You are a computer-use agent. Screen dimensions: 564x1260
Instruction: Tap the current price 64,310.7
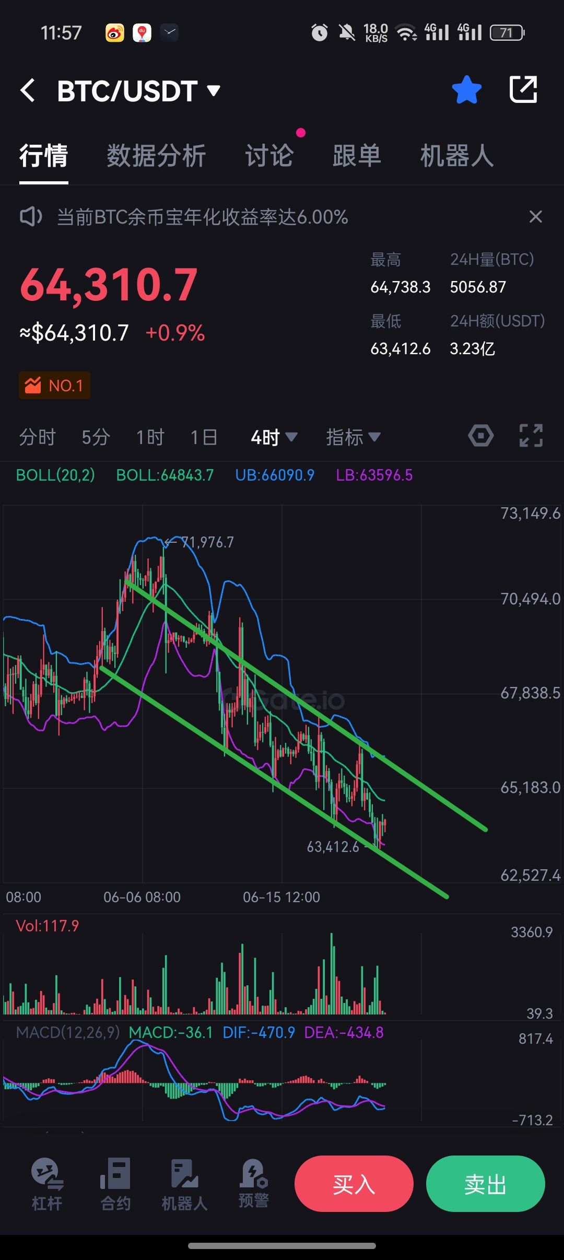(109, 285)
